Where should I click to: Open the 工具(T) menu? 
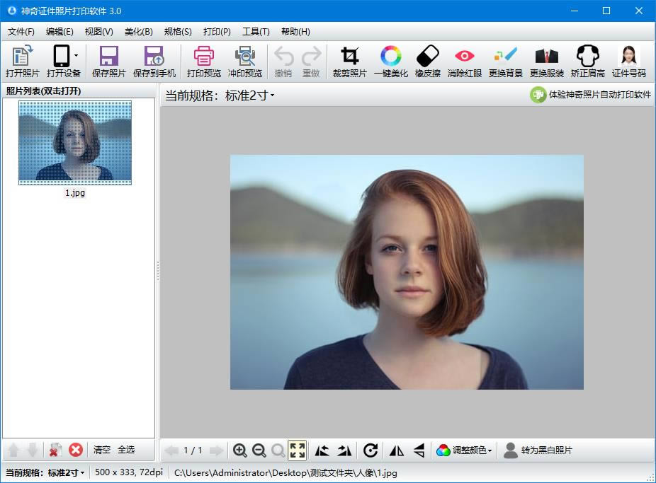(x=256, y=32)
